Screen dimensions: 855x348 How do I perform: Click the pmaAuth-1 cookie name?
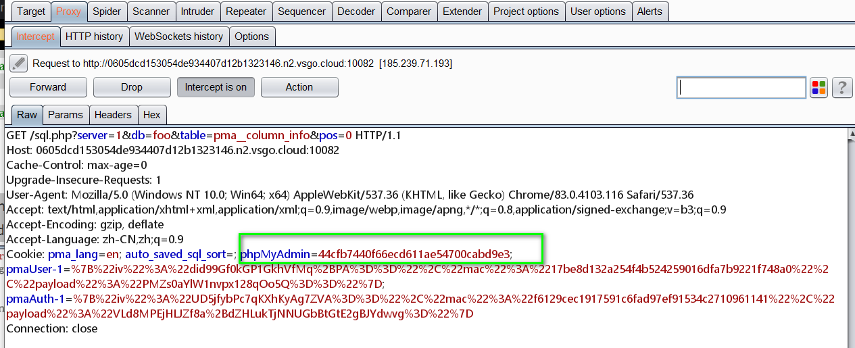34,299
